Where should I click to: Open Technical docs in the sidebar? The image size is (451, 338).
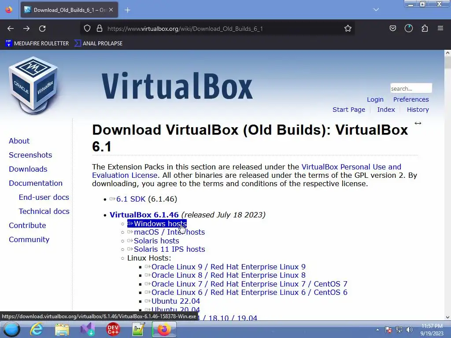(44, 211)
